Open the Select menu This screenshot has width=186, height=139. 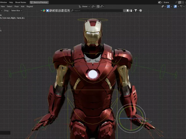(x=10, y=6)
